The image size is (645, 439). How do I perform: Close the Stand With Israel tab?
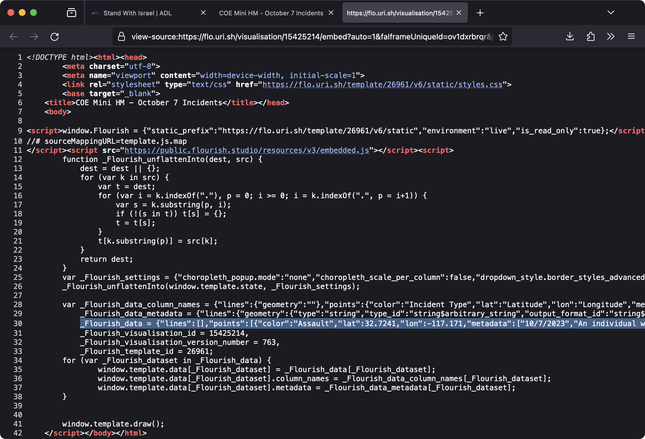point(203,13)
